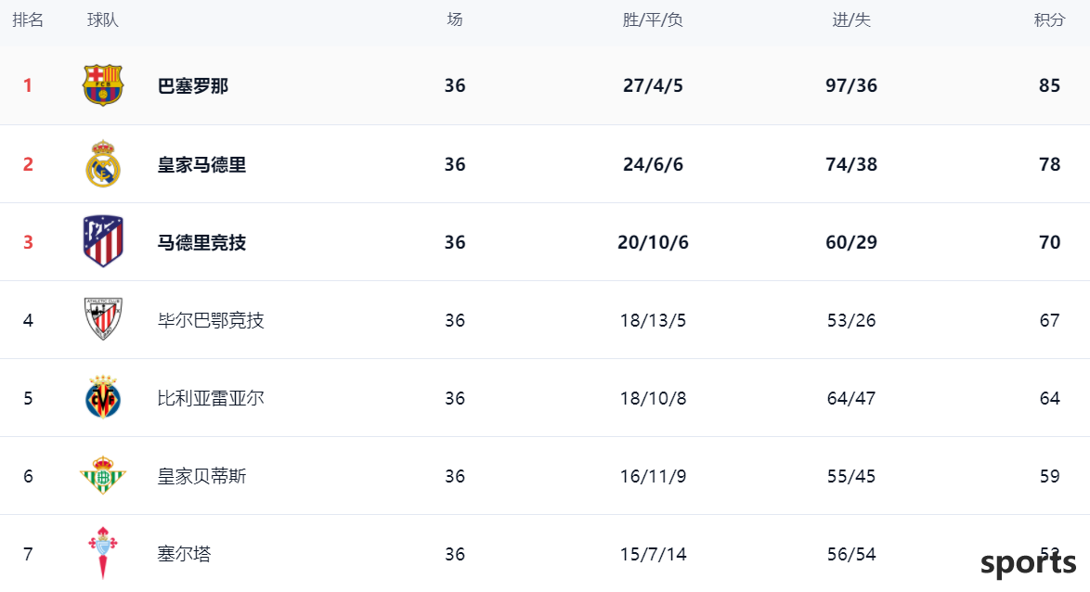Click the Real Madrid crest icon
Screen dimensions: 1090x592
click(x=103, y=164)
